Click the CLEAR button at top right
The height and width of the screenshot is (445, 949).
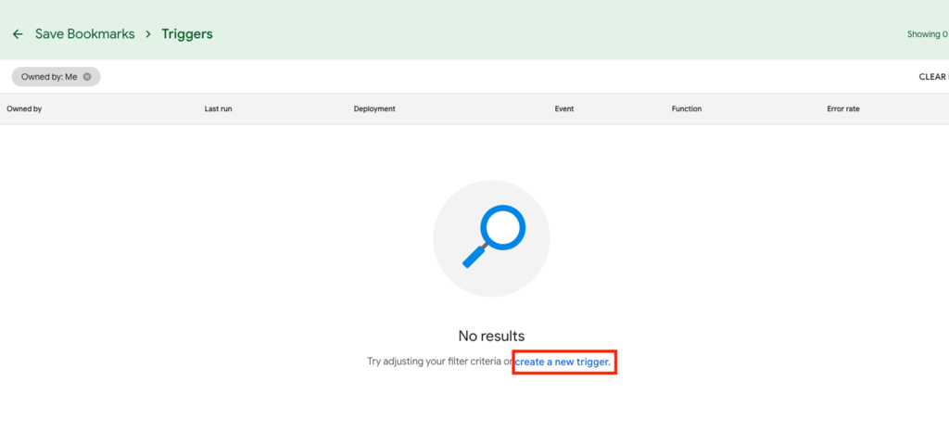[x=933, y=77]
